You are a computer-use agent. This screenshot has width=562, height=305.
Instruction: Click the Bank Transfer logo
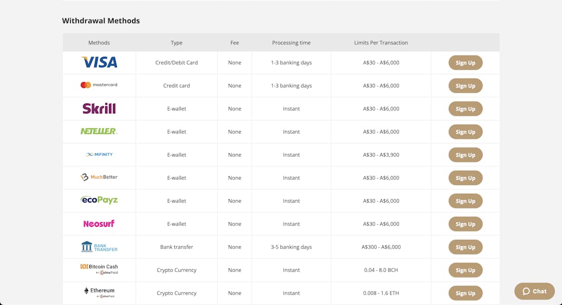[99, 247]
